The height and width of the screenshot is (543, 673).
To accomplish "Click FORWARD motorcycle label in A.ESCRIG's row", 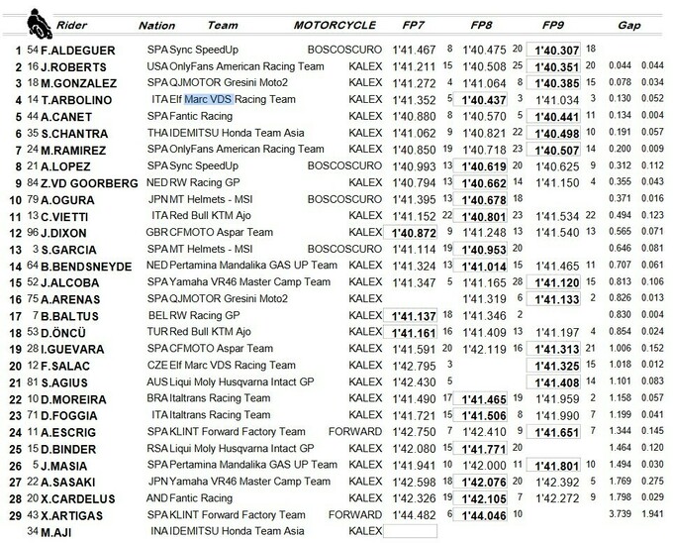I will pyautogui.click(x=356, y=431).
